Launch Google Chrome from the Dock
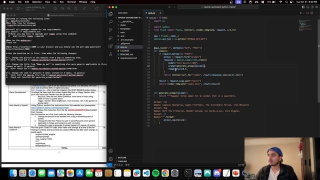The image size is (320, 180). pyautogui.click(x=165, y=173)
